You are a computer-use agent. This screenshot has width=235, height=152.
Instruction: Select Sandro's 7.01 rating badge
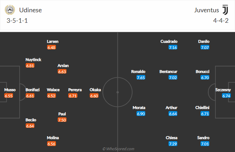(205, 144)
